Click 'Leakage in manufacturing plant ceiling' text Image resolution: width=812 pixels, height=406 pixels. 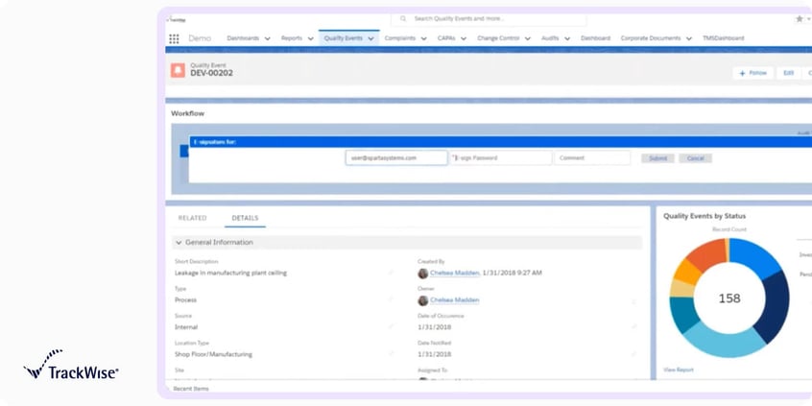pos(230,273)
